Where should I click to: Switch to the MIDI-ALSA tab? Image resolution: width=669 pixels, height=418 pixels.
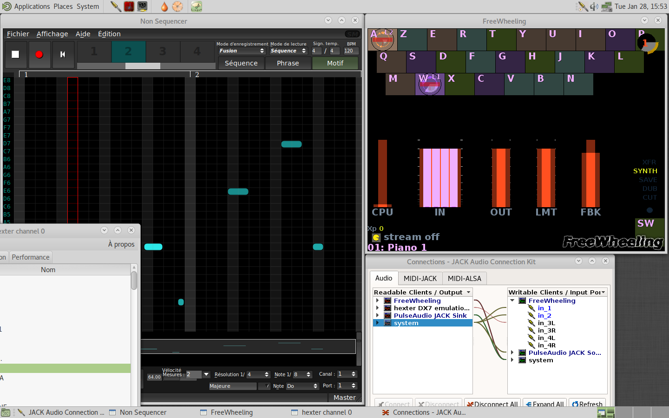464,278
